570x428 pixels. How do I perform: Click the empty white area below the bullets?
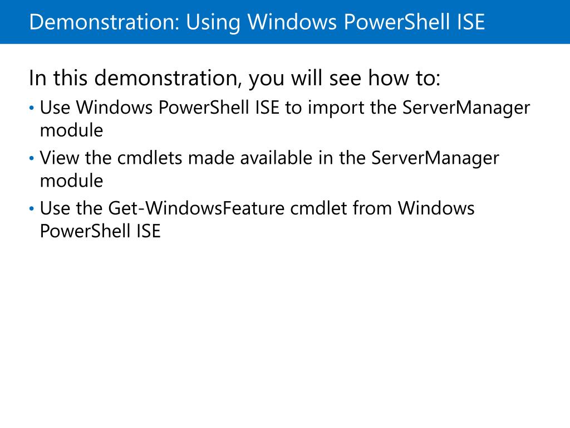pos(285,328)
